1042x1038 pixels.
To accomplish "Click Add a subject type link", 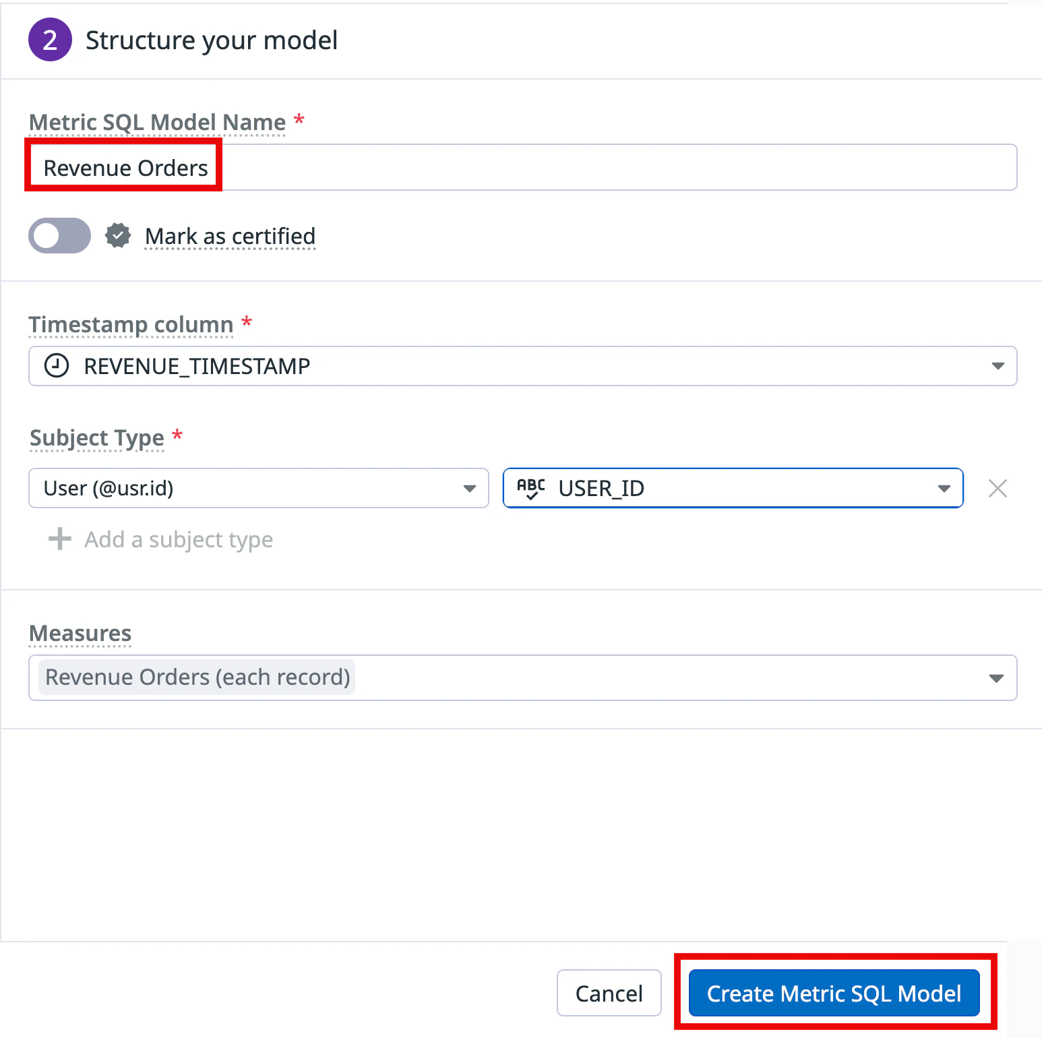I will click(x=178, y=539).
